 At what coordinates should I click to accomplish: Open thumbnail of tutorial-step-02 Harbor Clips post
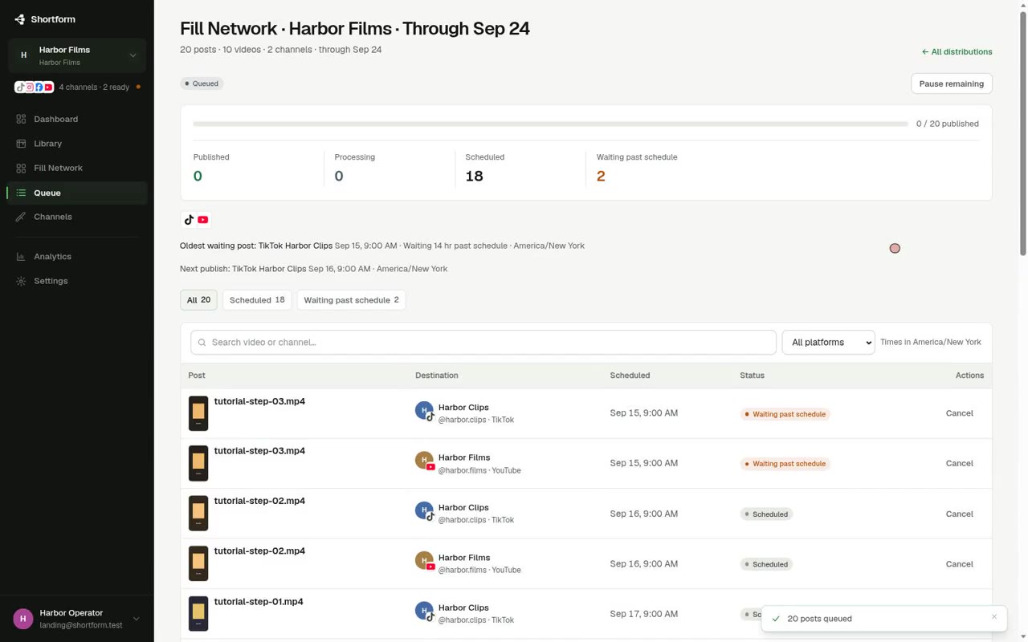198,514
